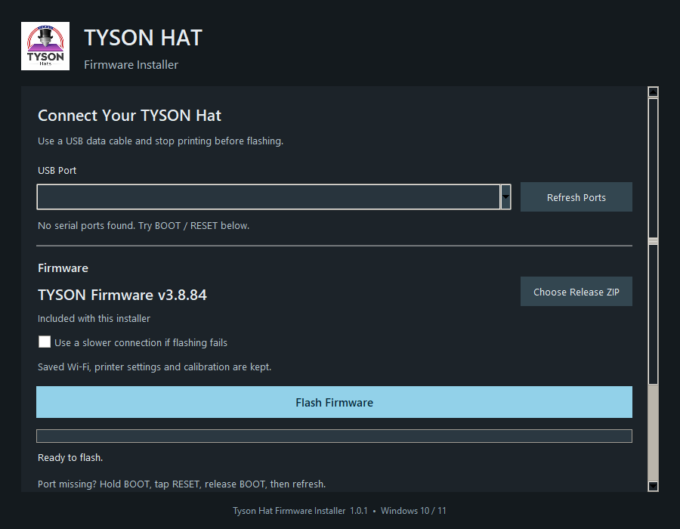
Task: Click the scrollbar down arrow
Action: 653,486
